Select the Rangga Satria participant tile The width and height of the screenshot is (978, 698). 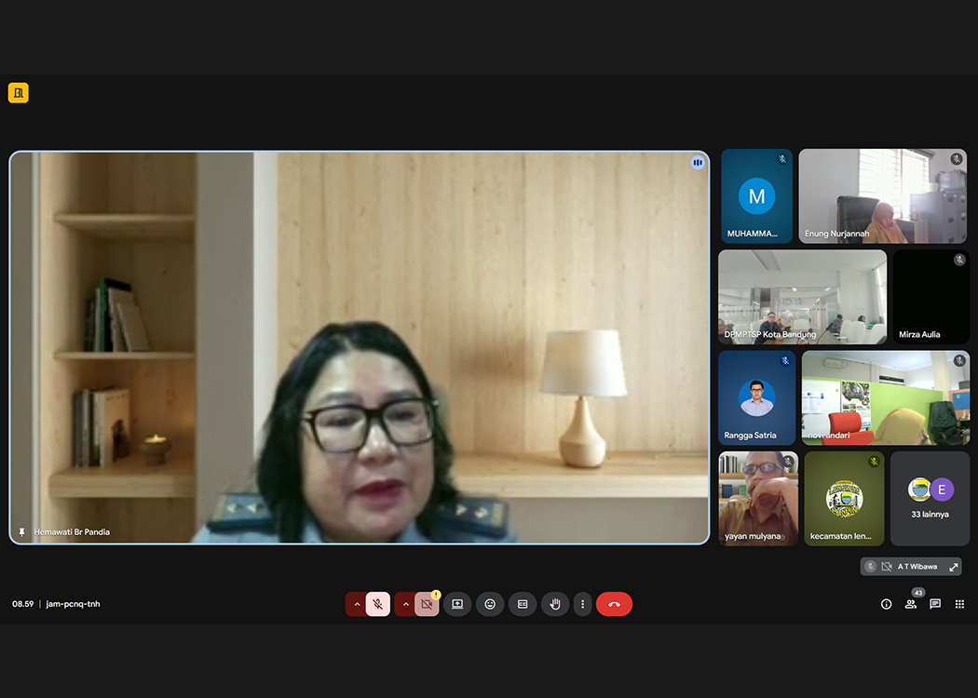click(x=756, y=397)
